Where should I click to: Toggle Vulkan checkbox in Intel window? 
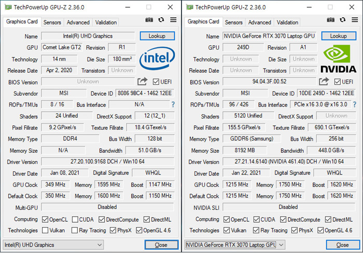pyautogui.click(x=45, y=230)
